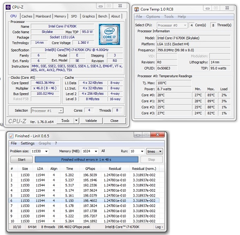Open the times unit dropdown in LinX
Image resolution: width=240 pixels, height=235 pixels.
155,151
